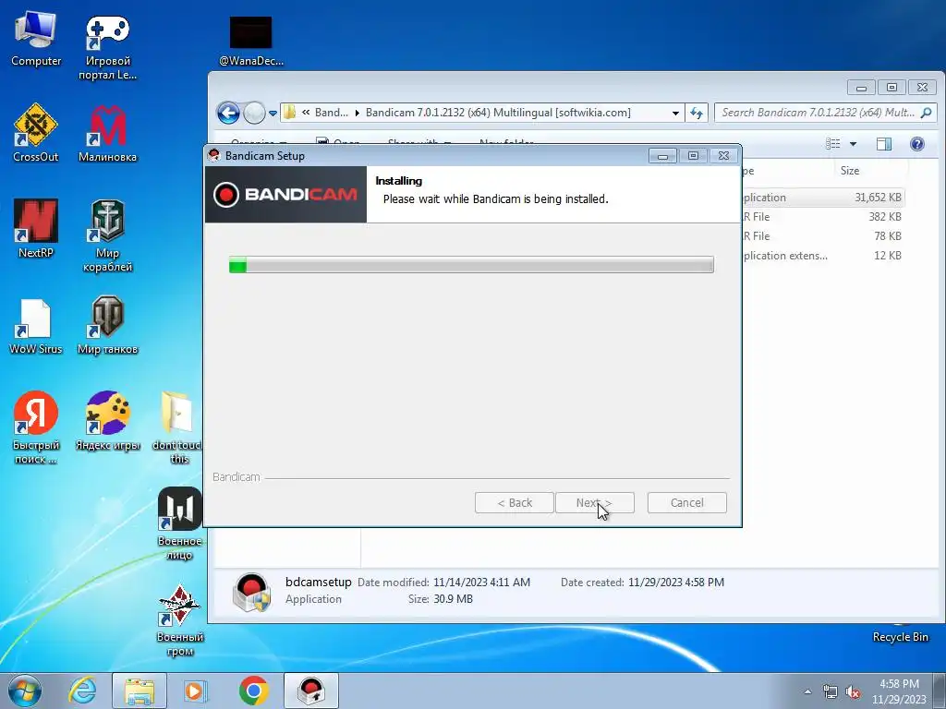946x709 pixels.
Task: Click the taskbar clock 4:58 PM
Action: pyautogui.click(x=898, y=691)
